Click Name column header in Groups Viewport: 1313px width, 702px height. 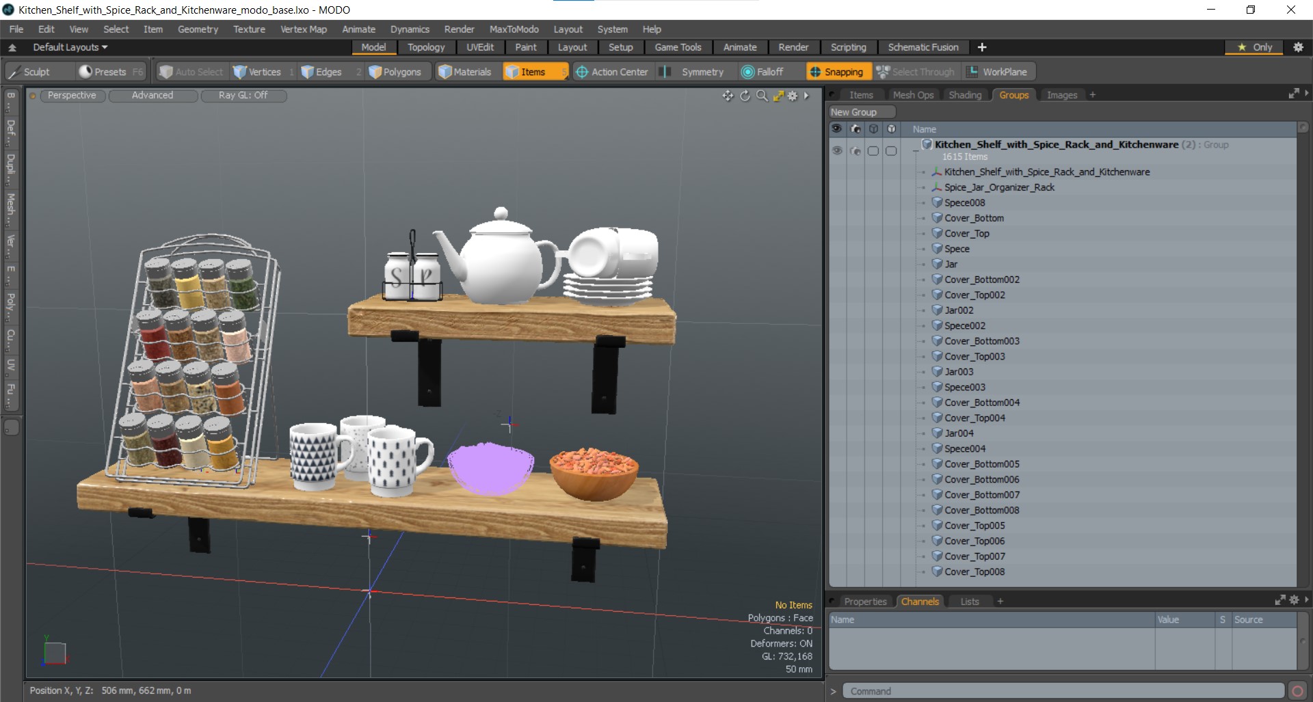click(x=924, y=129)
